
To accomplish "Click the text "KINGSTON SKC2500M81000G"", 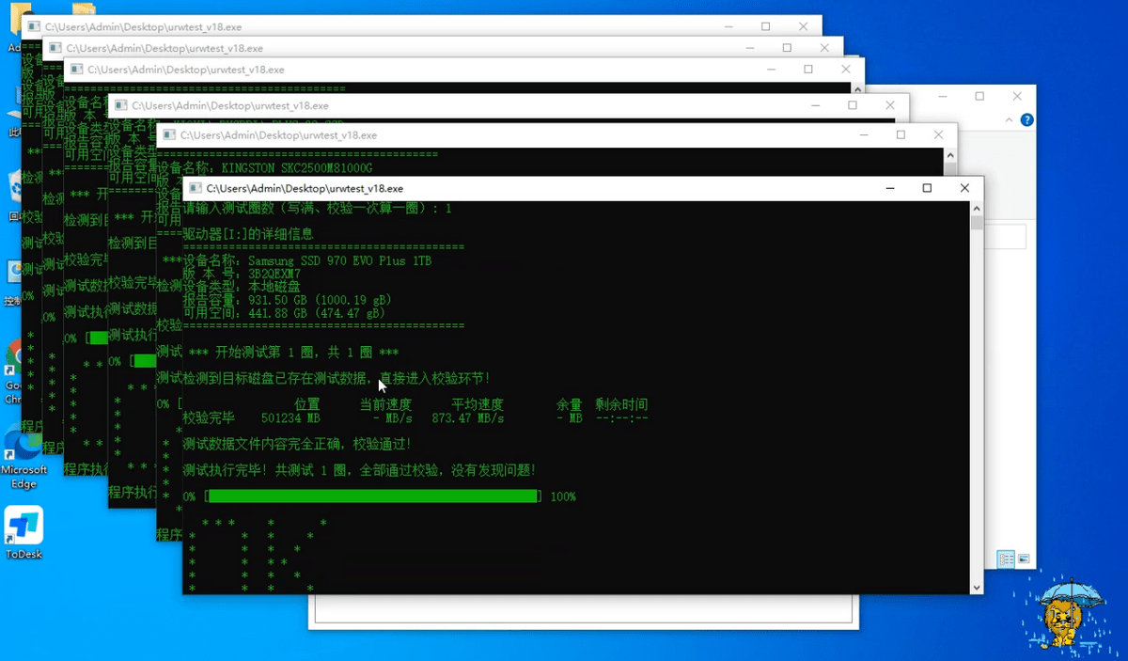I will (297, 168).
